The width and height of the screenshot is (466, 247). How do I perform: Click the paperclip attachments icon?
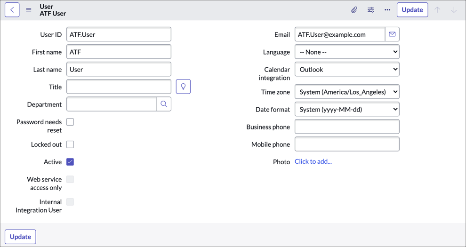pyautogui.click(x=354, y=10)
